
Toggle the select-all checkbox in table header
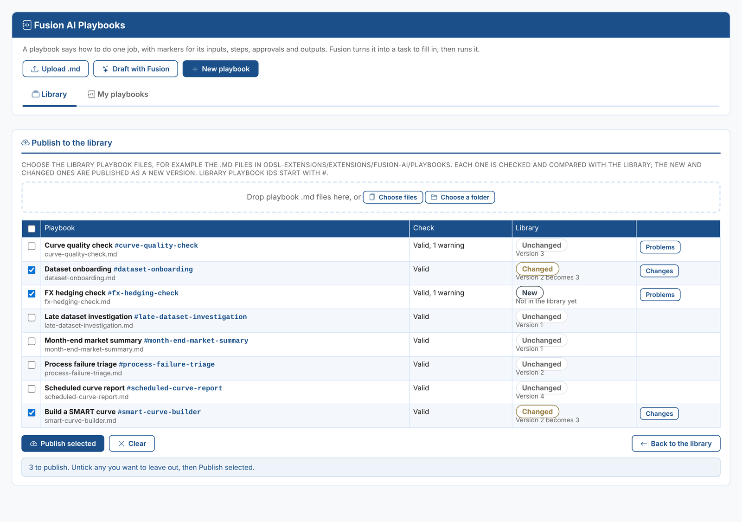(x=32, y=229)
